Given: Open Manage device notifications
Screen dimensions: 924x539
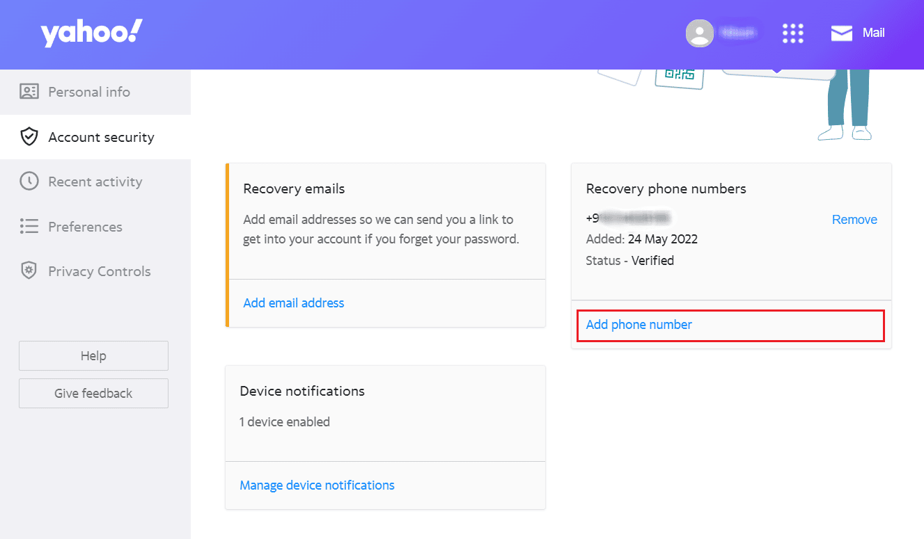Looking at the screenshot, I should point(317,485).
